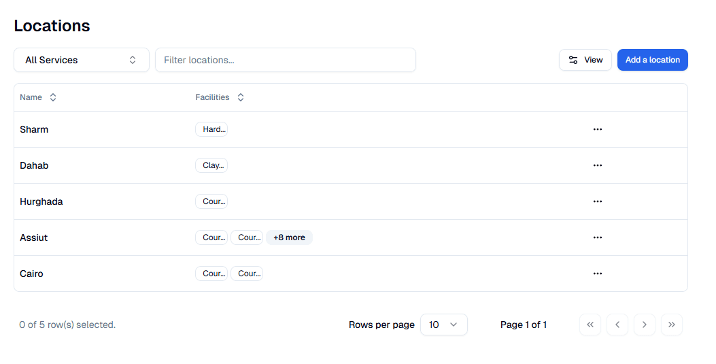The image size is (716, 364).
Task: Open the View options button
Action: click(x=585, y=60)
